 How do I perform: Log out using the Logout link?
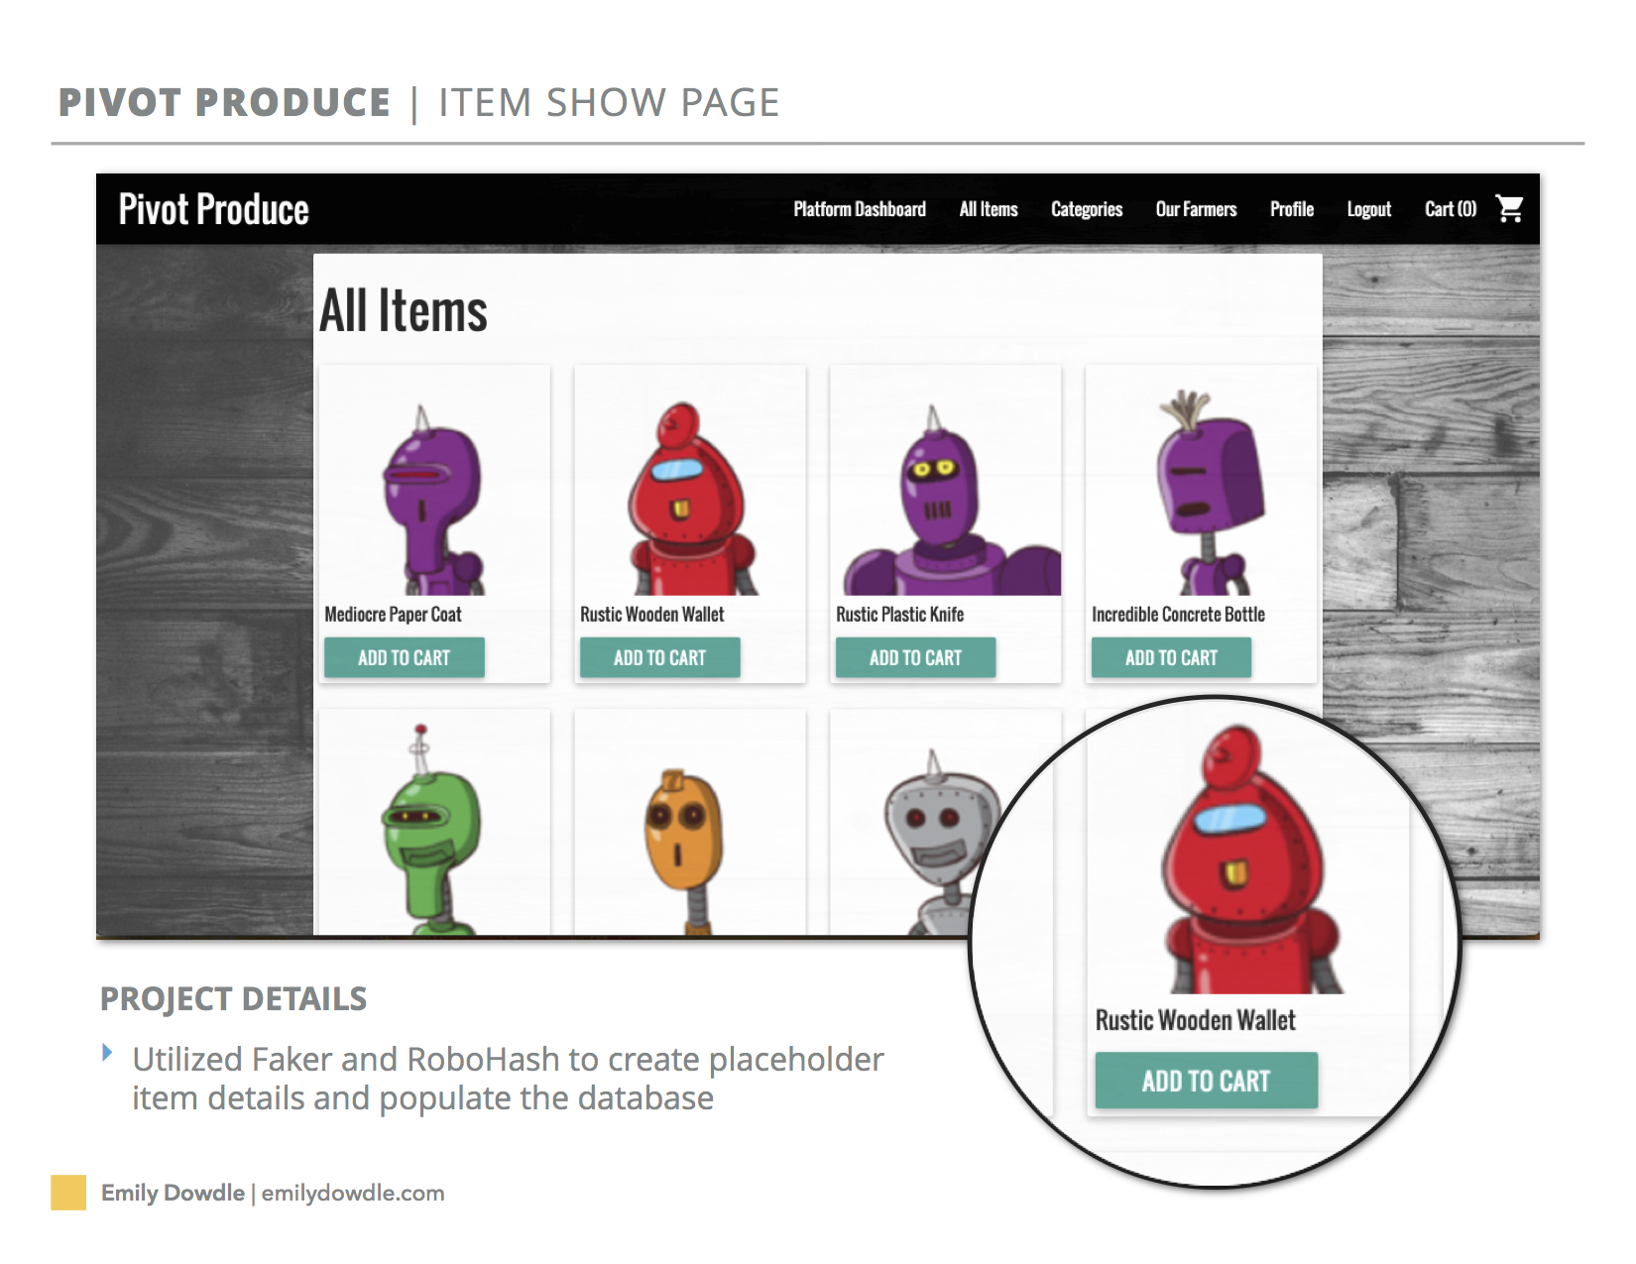click(x=1369, y=209)
